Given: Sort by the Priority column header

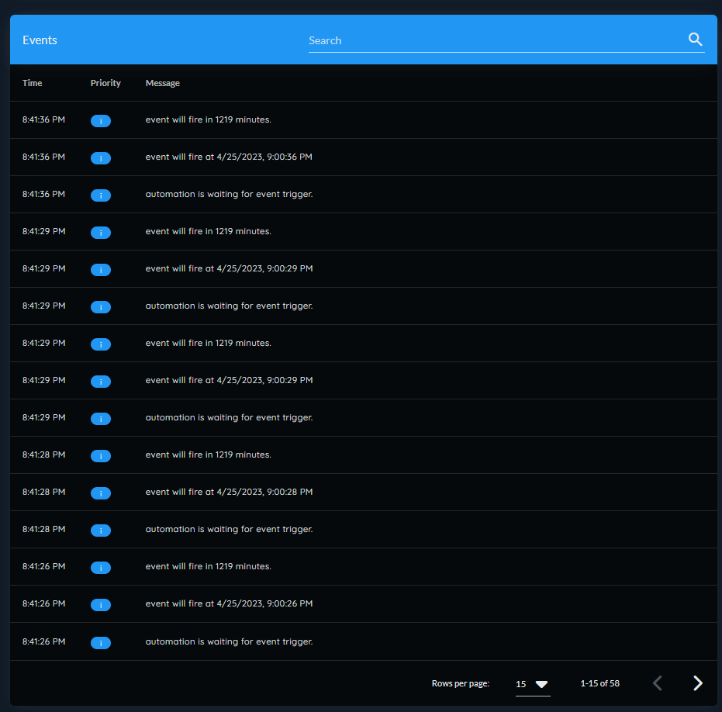Looking at the screenshot, I should point(105,83).
